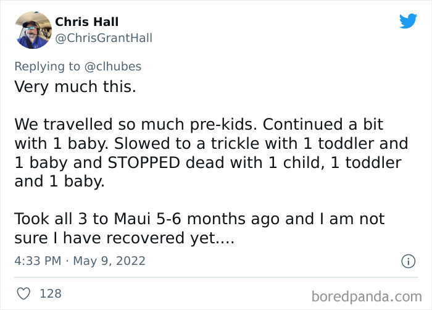This screenshot has height=310, width=432.
Task: Click the "4:33 PM" time in the timestamp
Action: point(37,261)
